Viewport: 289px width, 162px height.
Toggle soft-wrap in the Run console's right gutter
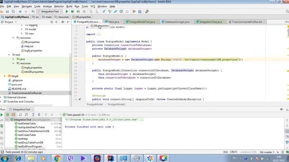[287, 131]
